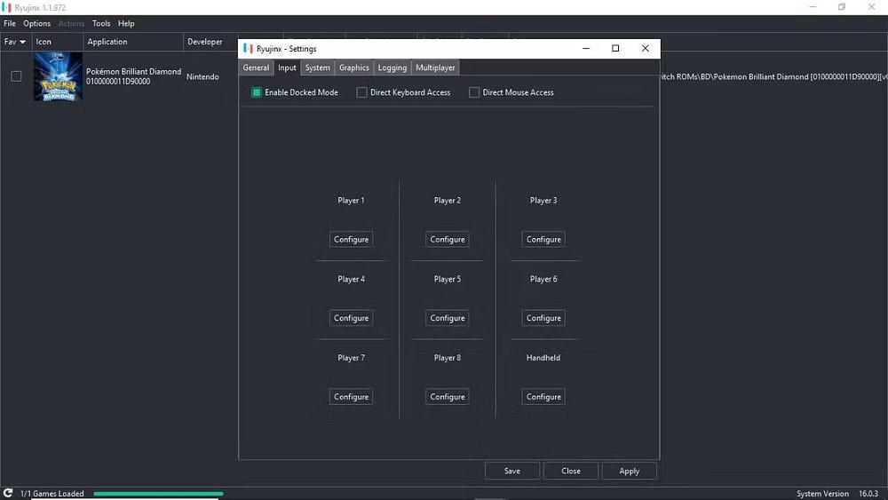Click the Apply button
The image size is (888, 500).
coord(629,471)
